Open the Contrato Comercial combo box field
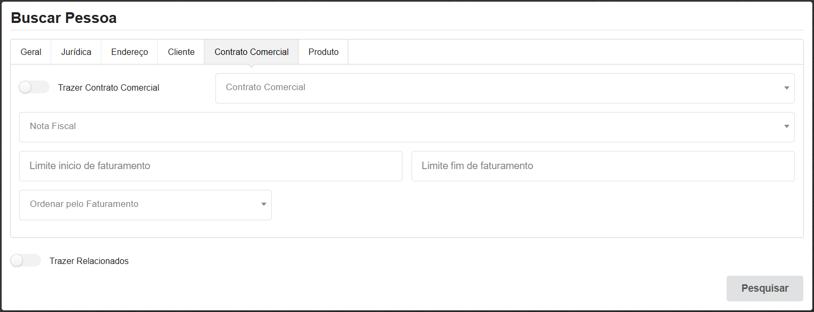The image size is (814, 312). pyautogui.click(x=496, y=88)
